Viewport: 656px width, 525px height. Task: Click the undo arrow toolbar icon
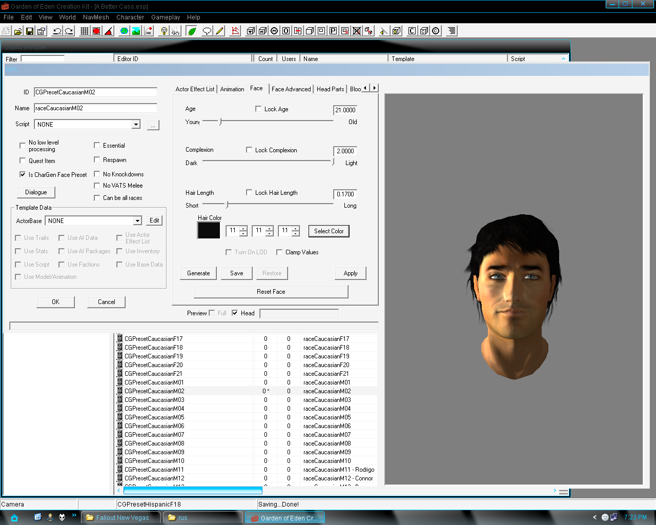click(x=57, y=31)
